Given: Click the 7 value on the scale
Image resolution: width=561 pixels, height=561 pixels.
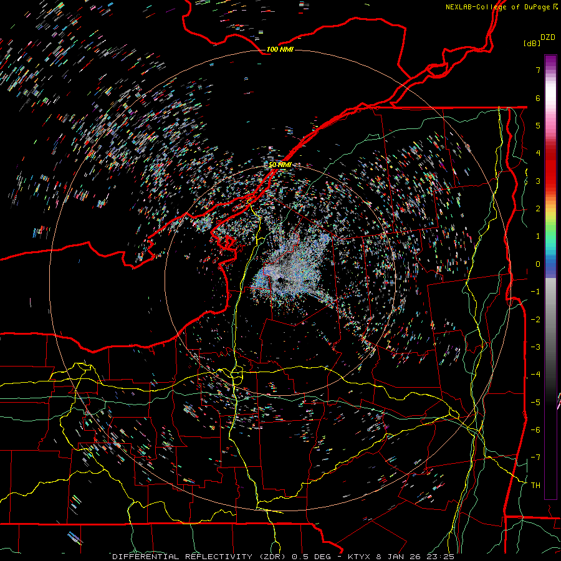Looking at the screenshot, I should coord(538,70).
